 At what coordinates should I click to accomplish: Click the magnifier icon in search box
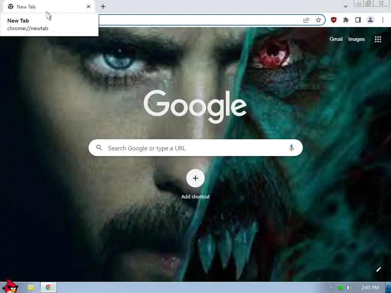click(x=99, y=148)
